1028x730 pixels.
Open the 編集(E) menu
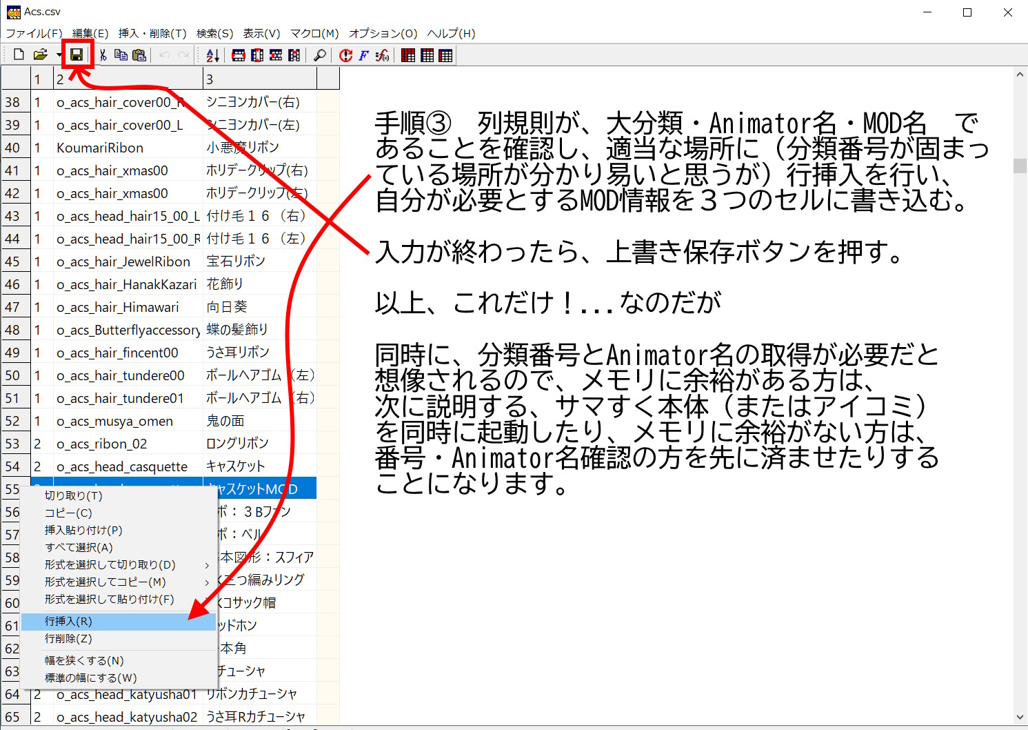tap(90, 33)
